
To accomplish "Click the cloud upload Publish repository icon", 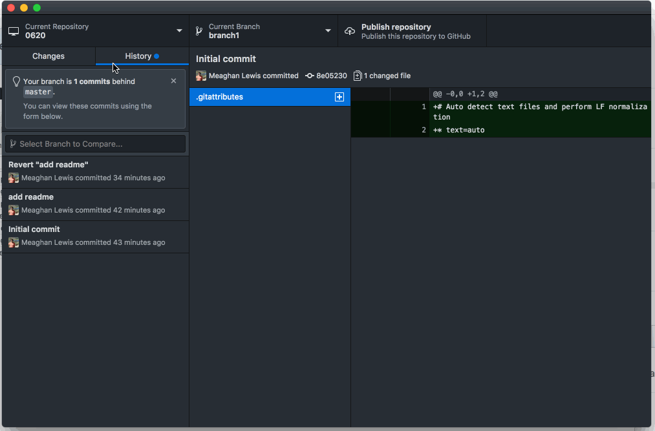I will pos(350,31).
